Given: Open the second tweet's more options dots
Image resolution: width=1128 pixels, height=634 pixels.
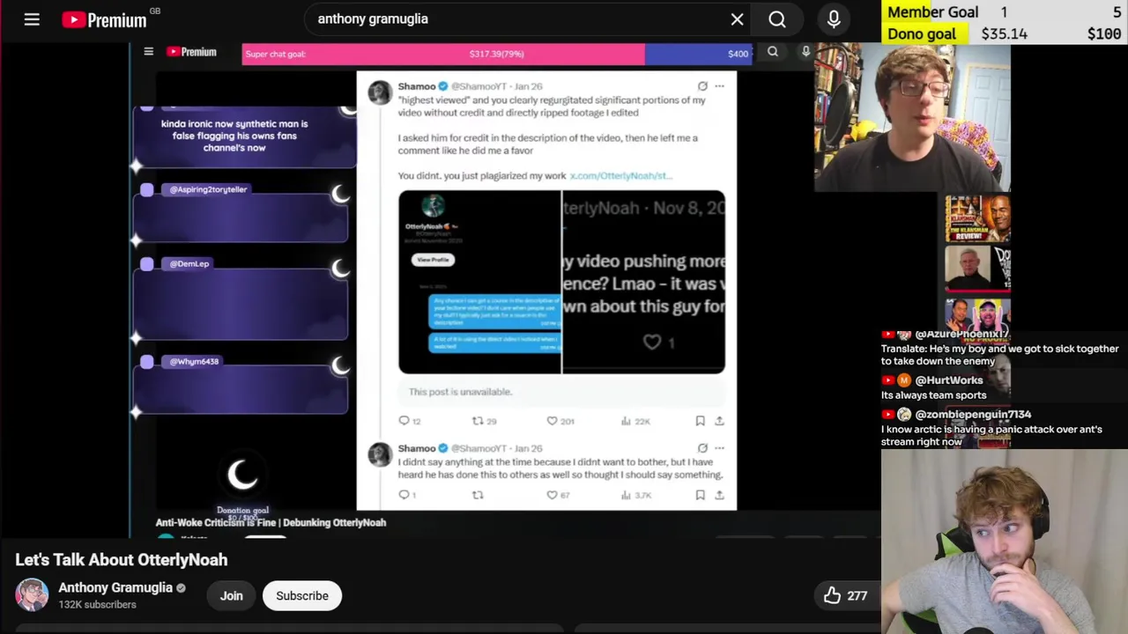Looking at the screenshot, I should [x=719, y=448].
